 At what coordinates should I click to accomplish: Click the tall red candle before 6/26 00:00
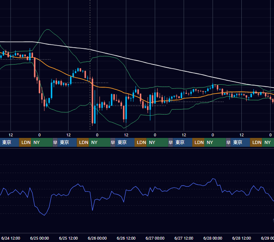[92, 101]
